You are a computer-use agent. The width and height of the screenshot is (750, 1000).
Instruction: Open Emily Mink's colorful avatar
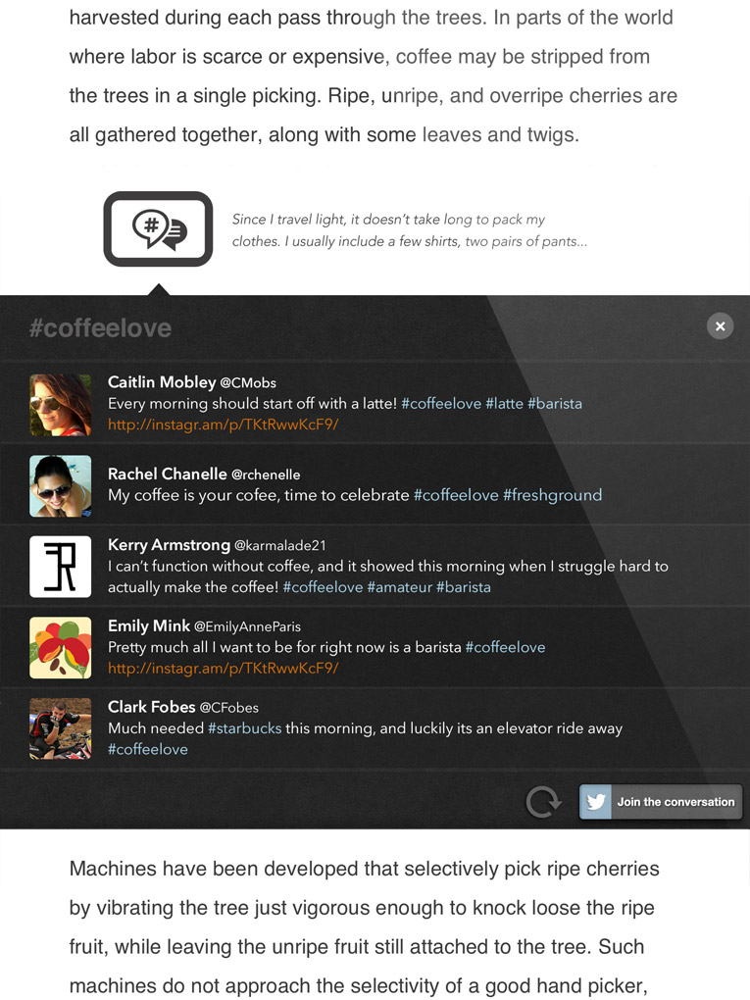click(61, 647)
